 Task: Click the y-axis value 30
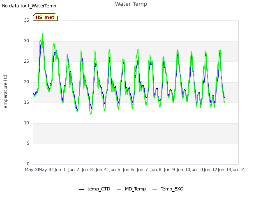click(26, 41)
